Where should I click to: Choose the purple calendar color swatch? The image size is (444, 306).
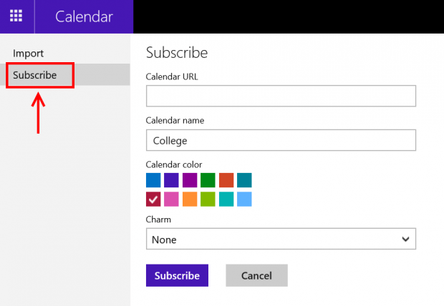tap(190, 180)
